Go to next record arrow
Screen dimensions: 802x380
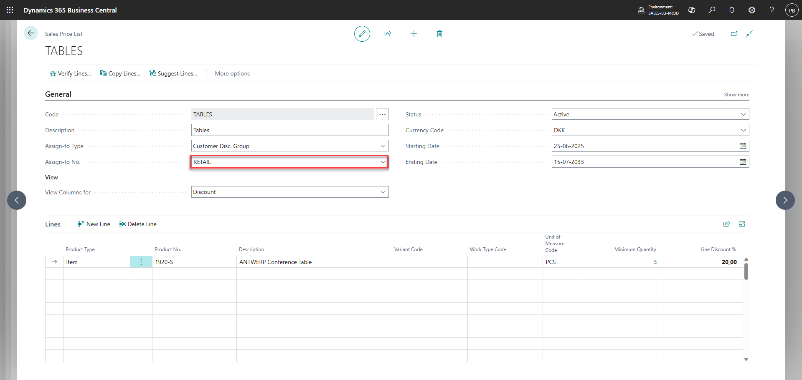[x=785, y=200]
